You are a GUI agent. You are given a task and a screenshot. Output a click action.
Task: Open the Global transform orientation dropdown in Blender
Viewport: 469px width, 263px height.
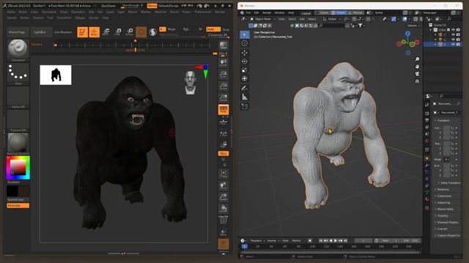click(332, 19)
